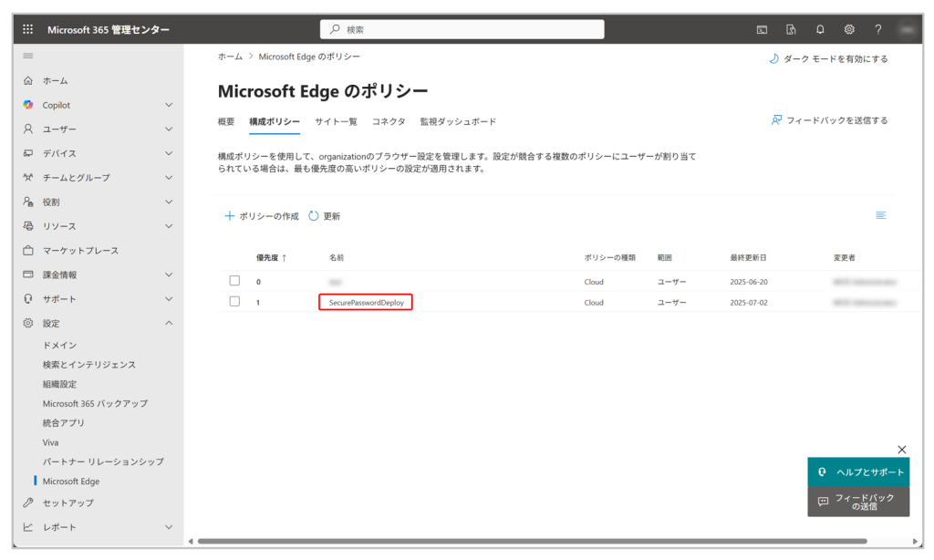Click the help question mark icon

878,29
